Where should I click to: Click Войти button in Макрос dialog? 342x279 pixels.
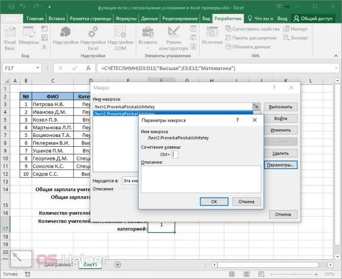click(281, 119)
